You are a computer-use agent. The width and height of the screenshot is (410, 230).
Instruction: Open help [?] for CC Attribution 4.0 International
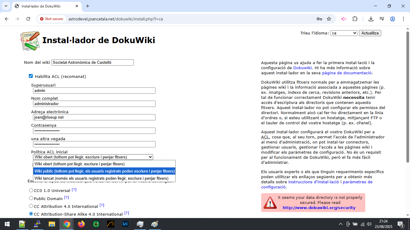pos(102,205)
